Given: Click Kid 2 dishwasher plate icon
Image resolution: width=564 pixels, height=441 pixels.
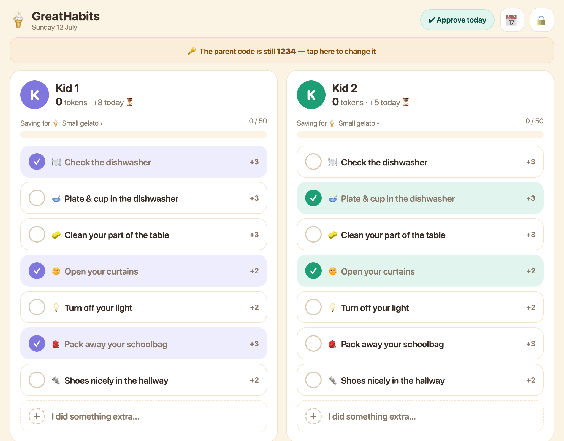Looking at the screenshot, I should point(333,162).
